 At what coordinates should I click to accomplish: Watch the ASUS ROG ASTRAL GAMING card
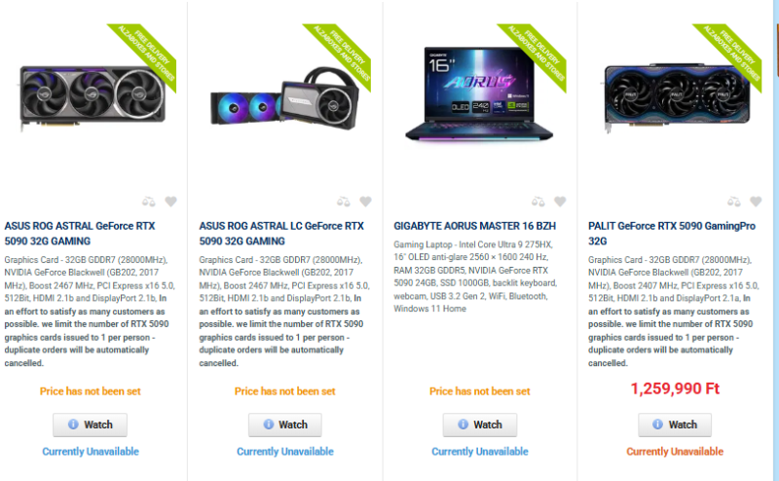click(x=90, y=425)
